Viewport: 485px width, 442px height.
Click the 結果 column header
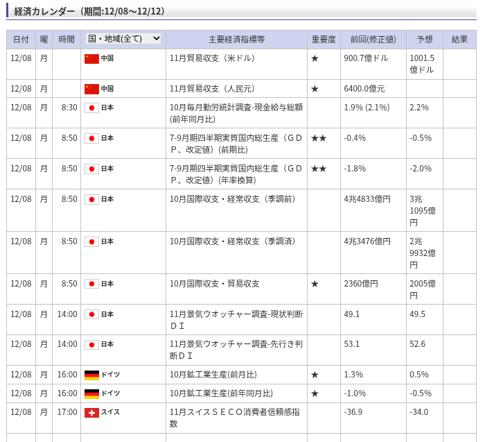tap(459, 40)
